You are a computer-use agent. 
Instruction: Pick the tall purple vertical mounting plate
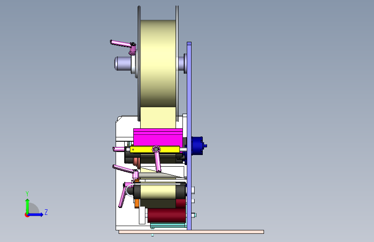tap(189, 136)
